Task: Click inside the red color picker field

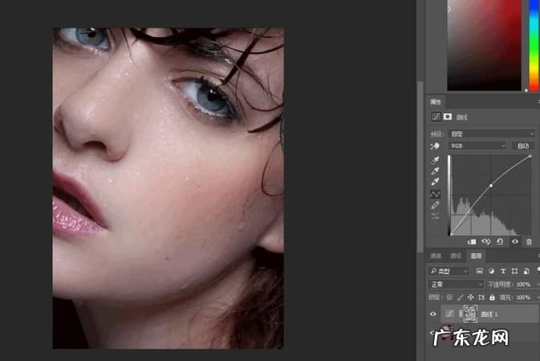Action: click(x=484, y=45)
